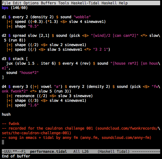
Task: Open the Haskell-Tidal menu
Action: tap(85, 3)
